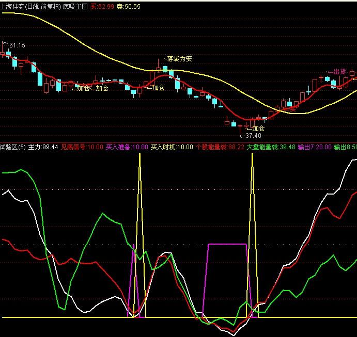357x337 pixels.
Task: Click the magenta 买入准备:10.00 readout
Action: pos(127,147)
